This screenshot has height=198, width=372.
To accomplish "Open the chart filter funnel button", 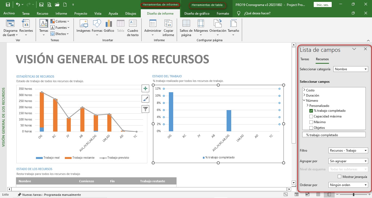I will tap(145, 109).
